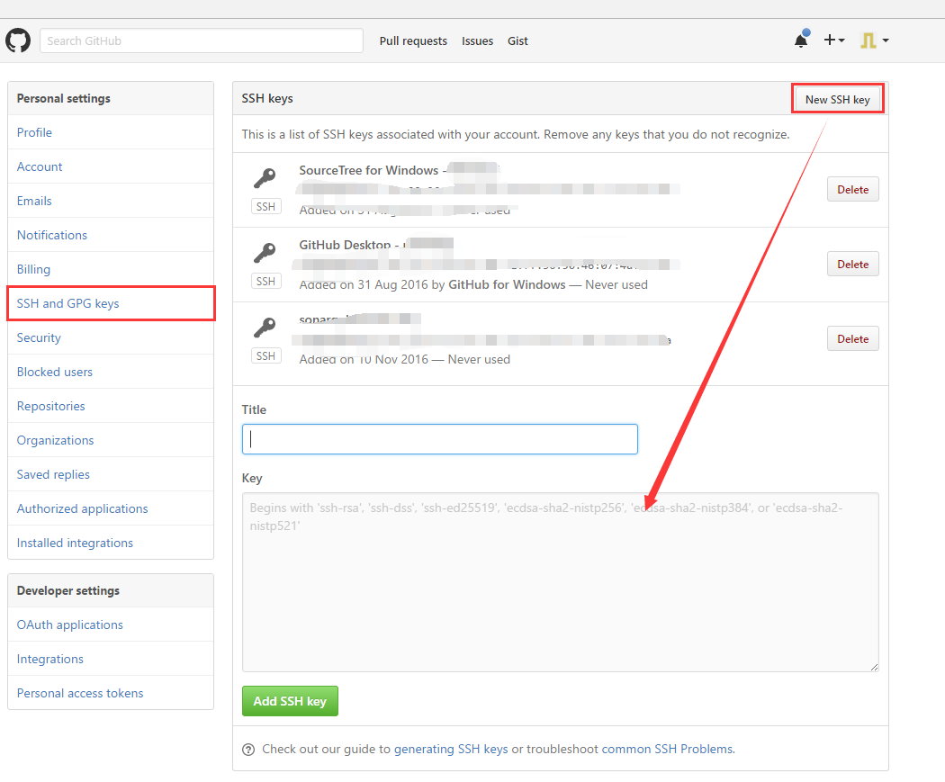
Task: Open Account settings
Action: [x=111, y=166]
